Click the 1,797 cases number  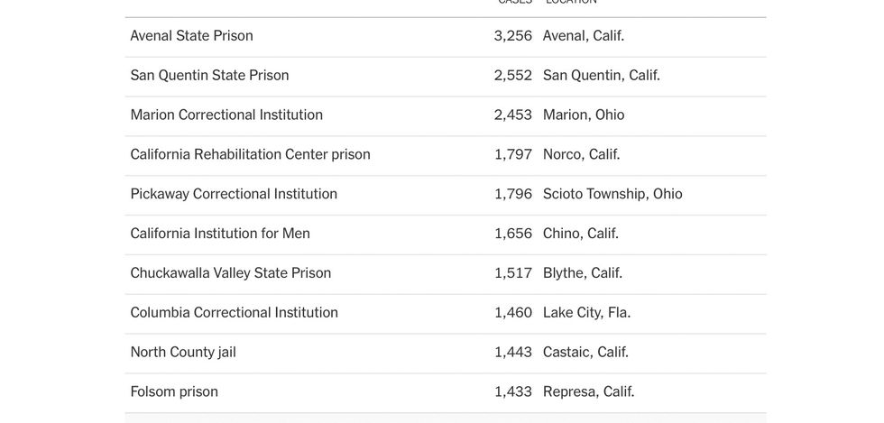pos(513,154)
